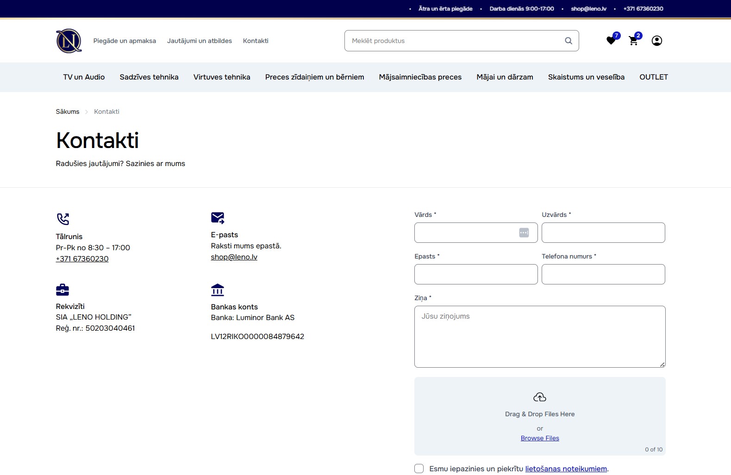Focus the Jūsu ziņojums message textarea
731x475 pixels.
pos(540,337)
